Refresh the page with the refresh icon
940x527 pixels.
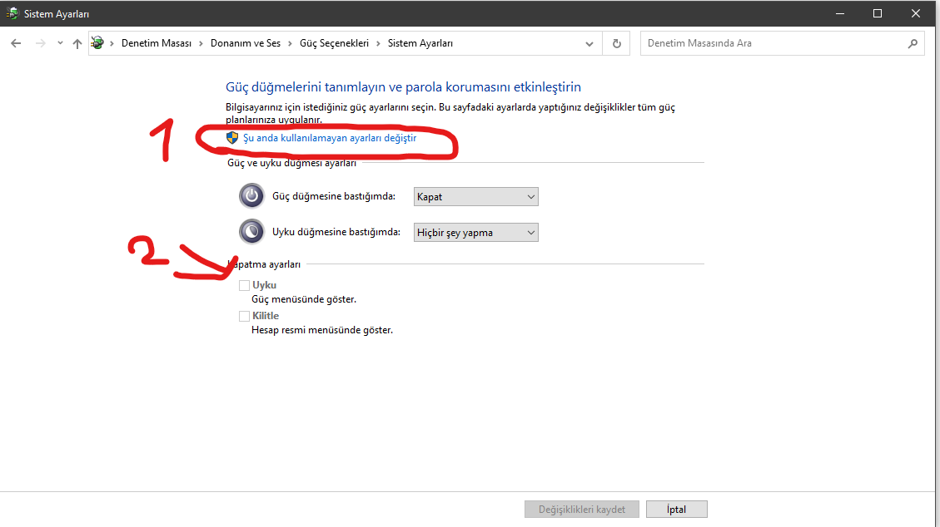pyautogui.click(x=616, y=44)
